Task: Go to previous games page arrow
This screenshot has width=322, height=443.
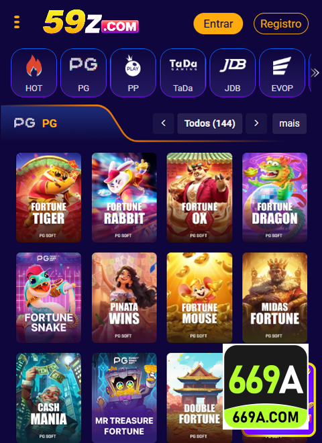Action: tap(163, 124)
